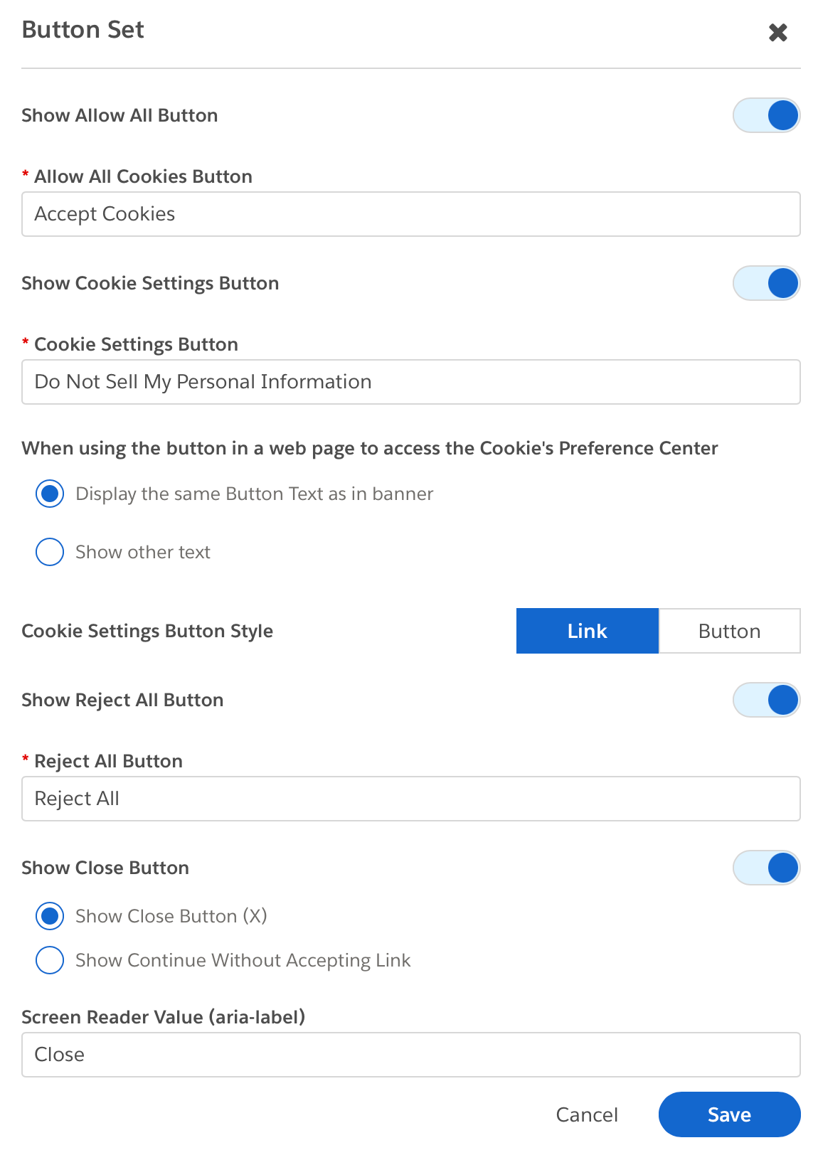Click into the Reject All text input
The height and width of the screenshot is (1155, 818).
pyautogui.click(x=411, y=799)
